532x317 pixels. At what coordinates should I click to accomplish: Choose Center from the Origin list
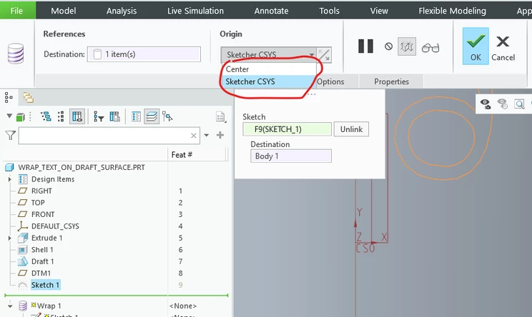coord(269,69)
